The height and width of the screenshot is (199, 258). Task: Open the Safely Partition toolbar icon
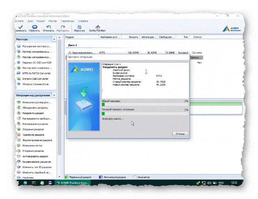pyautogui.click(x=97, y=28)
